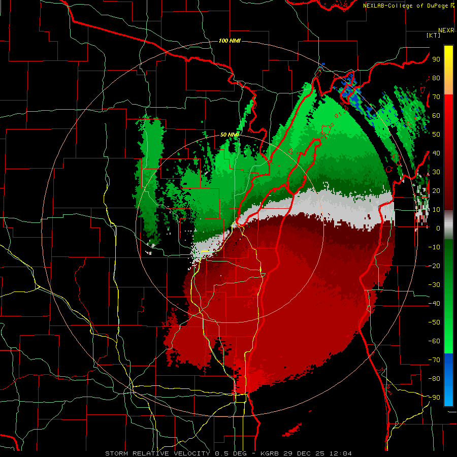The image size is (457, 457).
Task: Click the -40 value on velocity scale
Action: point(434,304)
